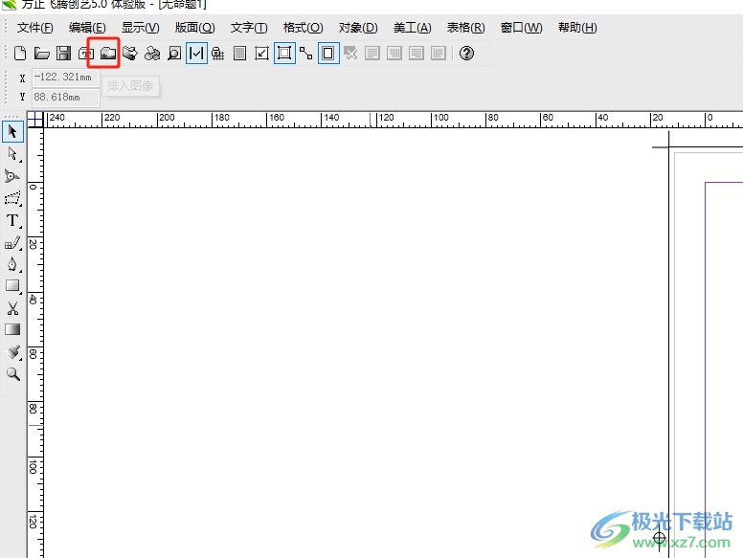The height and width of the screenshot is (558, 743).
Task: Select the white arrow direct-select tool
Action: [x=12, y=154]
